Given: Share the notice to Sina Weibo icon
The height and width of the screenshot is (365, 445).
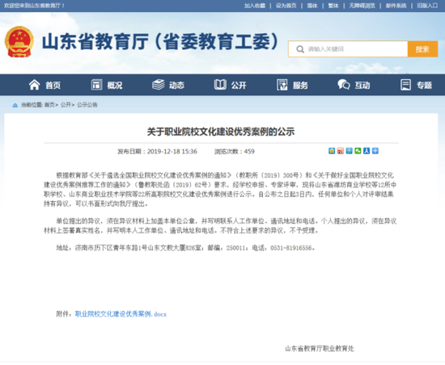Looking at the screenshot, I should (341, 151).
